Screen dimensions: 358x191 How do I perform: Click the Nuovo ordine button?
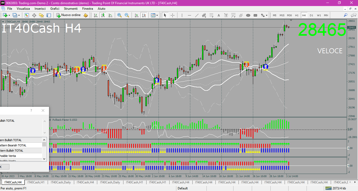point(69,15)
